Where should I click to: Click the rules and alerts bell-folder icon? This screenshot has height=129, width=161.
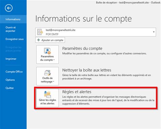48,94
